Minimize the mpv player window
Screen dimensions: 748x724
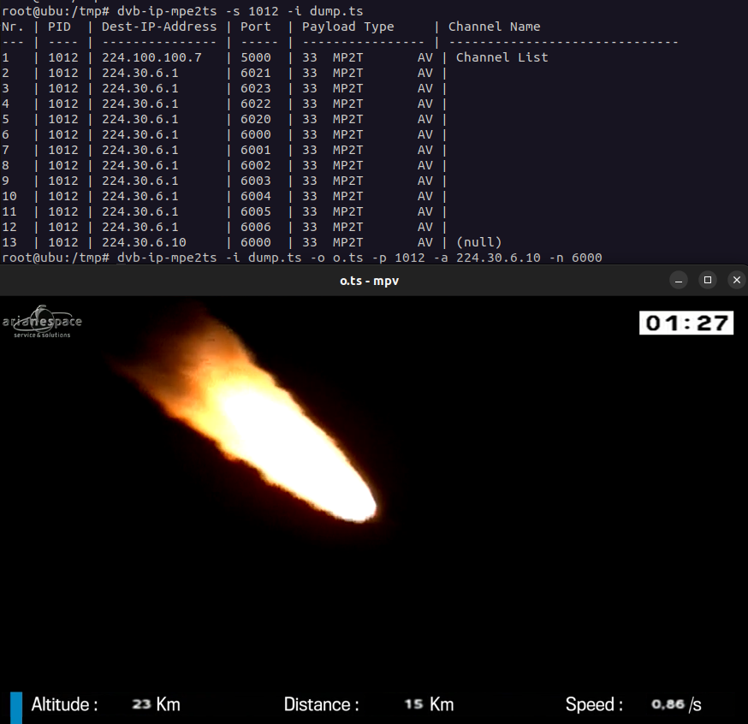(x=678, y=281)
